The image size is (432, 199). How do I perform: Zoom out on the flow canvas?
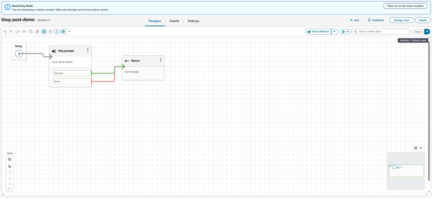coord(10,166)
